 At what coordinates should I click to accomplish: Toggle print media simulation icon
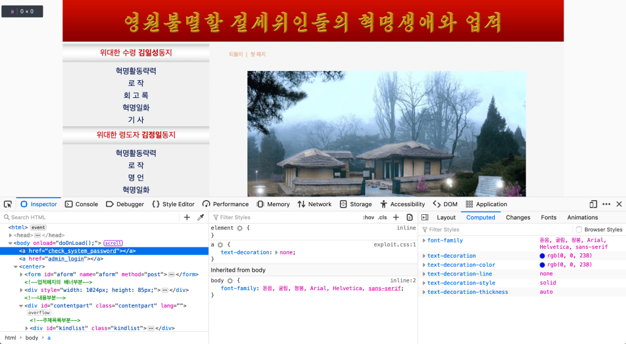pyautogui.click(x=410, y=217)
